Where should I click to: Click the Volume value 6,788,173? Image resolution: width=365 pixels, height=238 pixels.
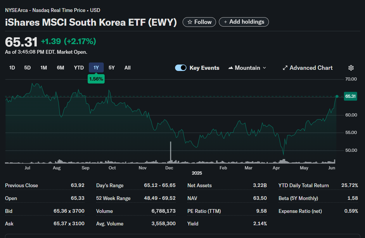[x=164, y=211]
